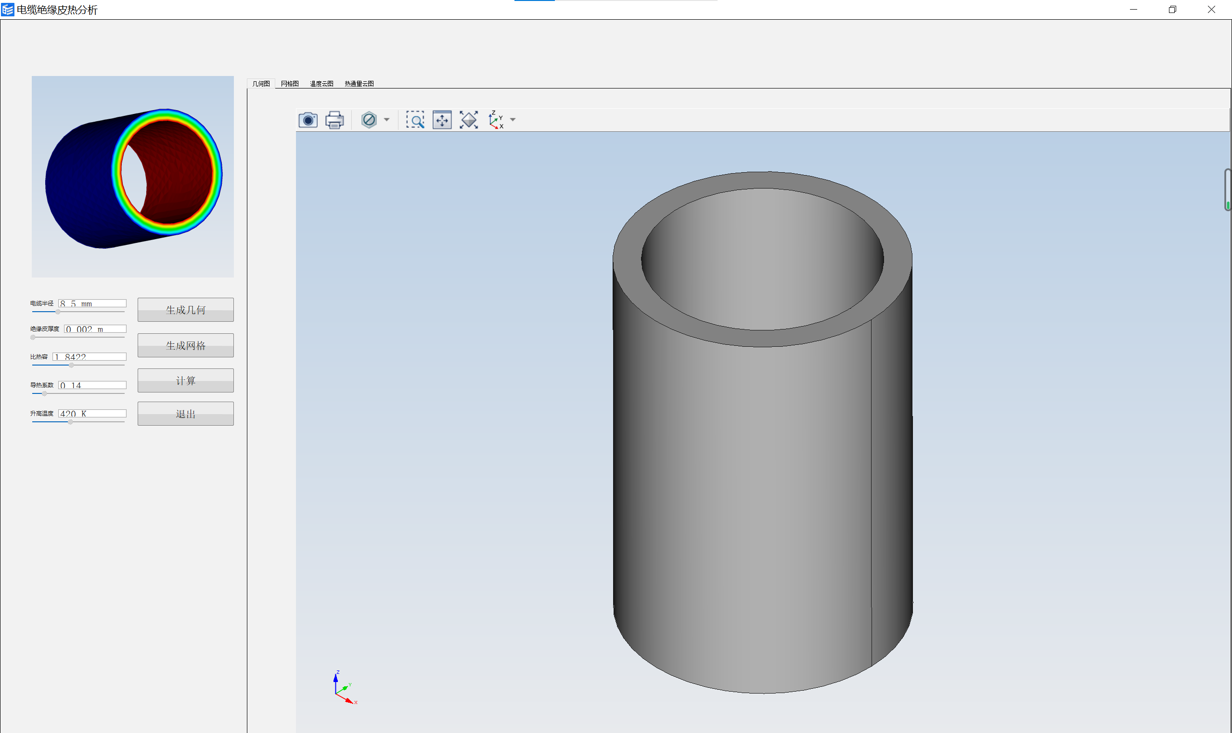Viewport: 1232px width, 733px height.
Task: Click the 退出 button
Action: pos(185,414)
